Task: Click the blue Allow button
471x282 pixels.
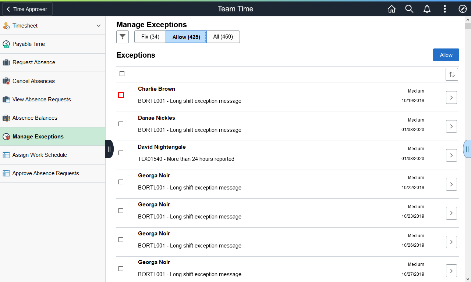Action: 446,55
